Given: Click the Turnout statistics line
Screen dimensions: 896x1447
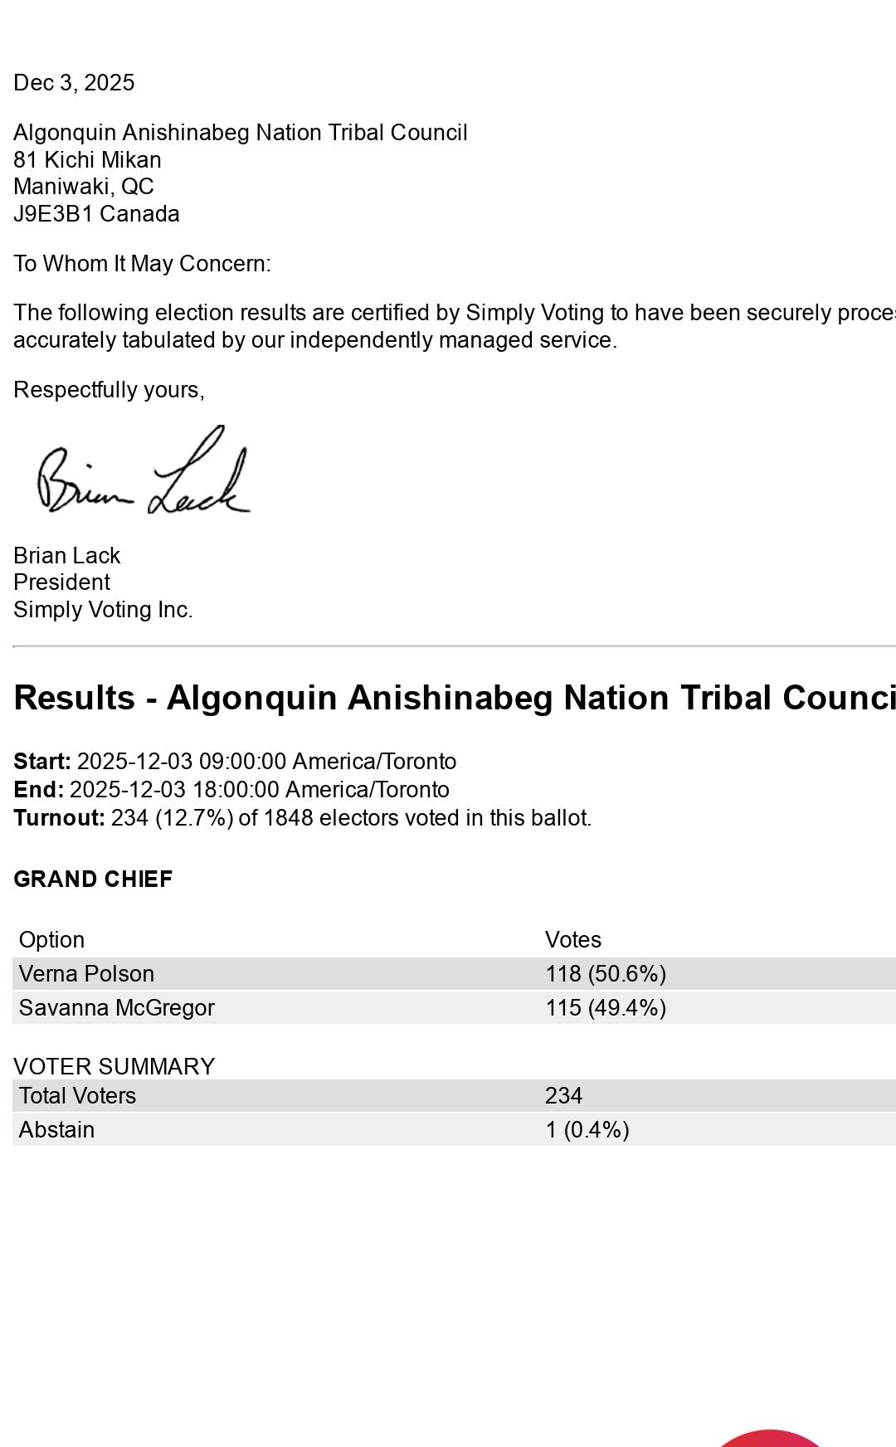Looking at the screenshot, I should click(302, 818).
